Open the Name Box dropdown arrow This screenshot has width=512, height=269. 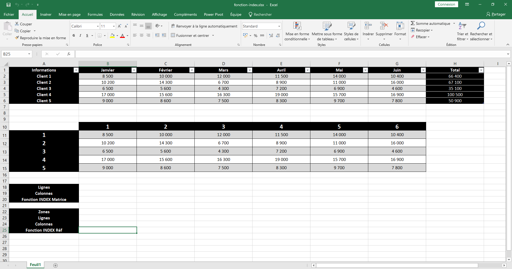coord(29,54)
